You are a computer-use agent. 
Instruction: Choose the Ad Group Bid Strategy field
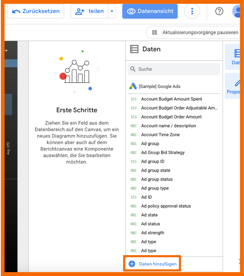point(163,153)
